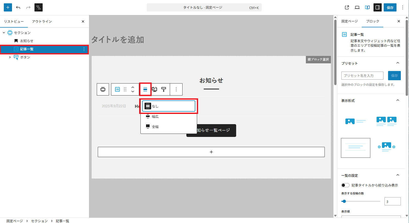
Task: Open page preview in new tab icon
Action: (x=347, y=7)
